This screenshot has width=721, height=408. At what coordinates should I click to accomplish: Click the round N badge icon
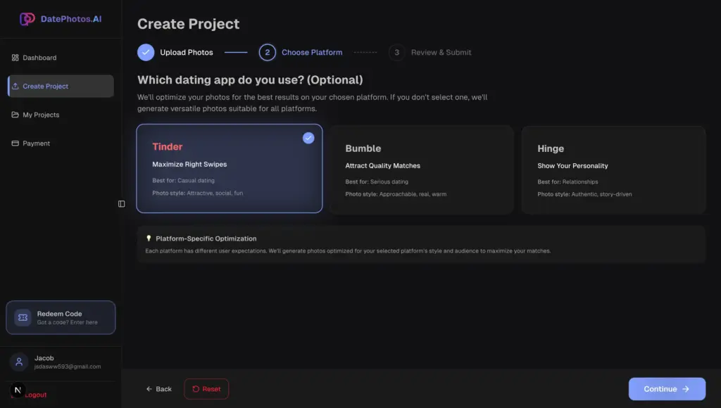tap(18, 390)
